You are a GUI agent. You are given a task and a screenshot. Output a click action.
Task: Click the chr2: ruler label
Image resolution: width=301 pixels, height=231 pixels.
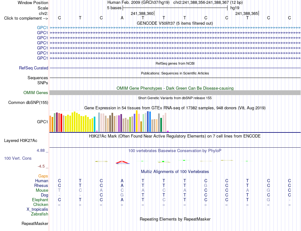(44, 13)
